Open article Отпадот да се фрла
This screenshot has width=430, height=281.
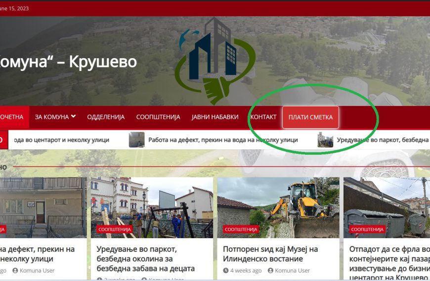pos(389,263)
